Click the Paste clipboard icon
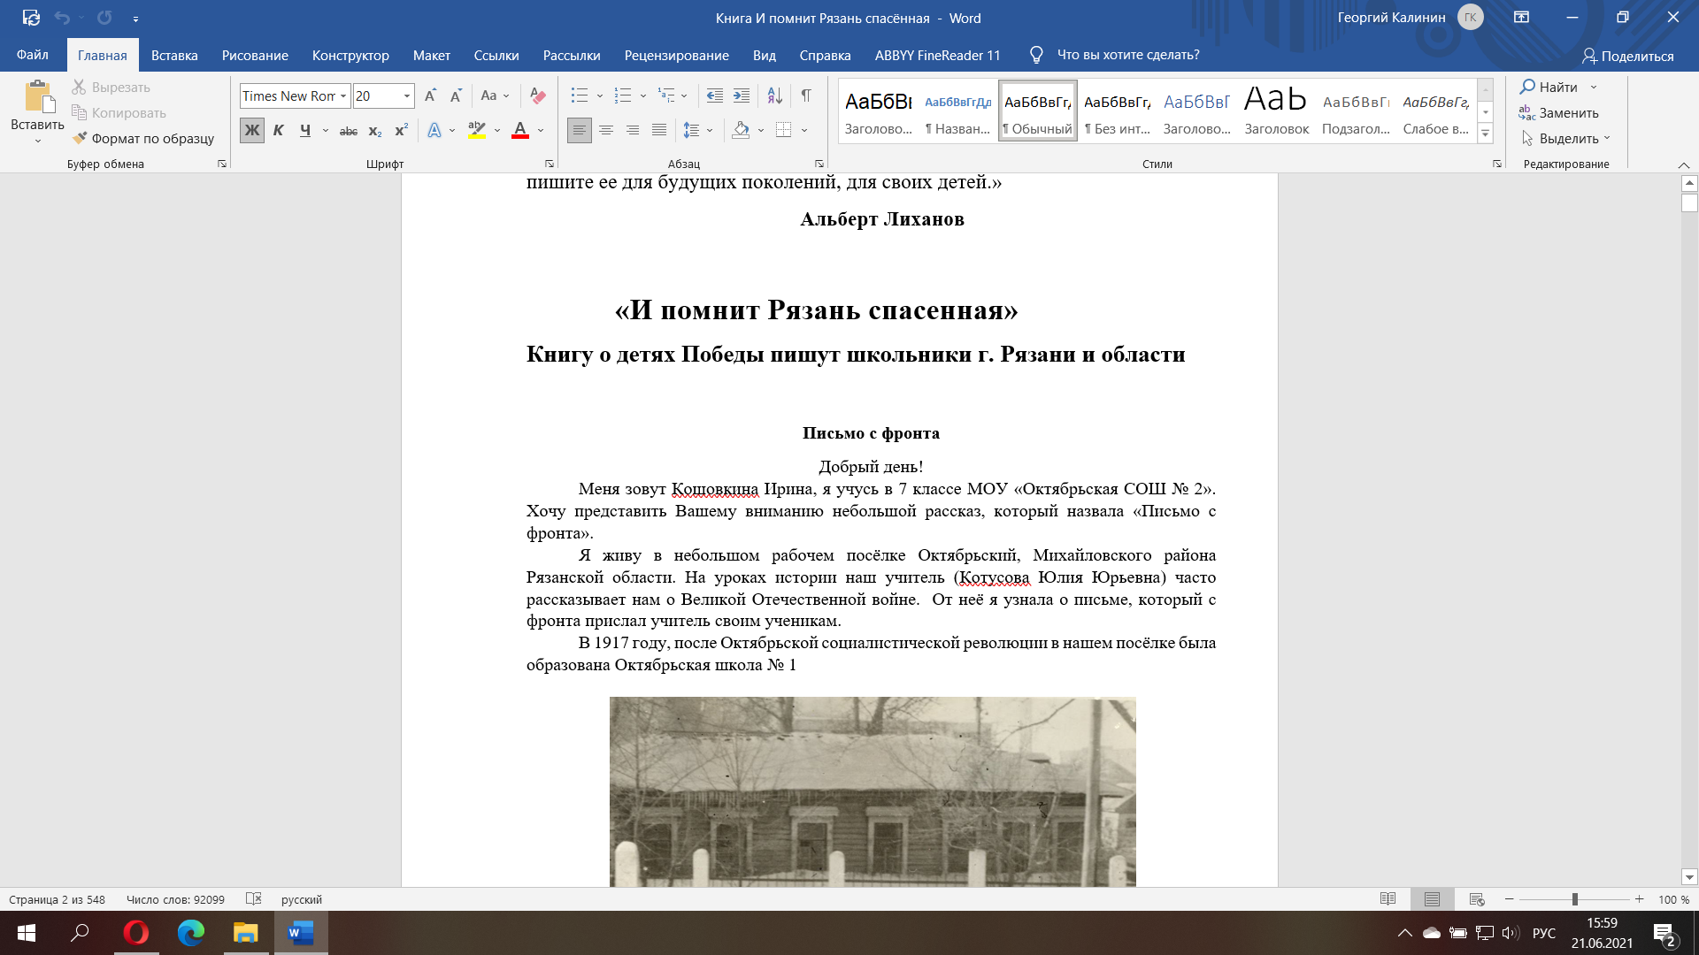This screenshot has width=1699, height=955. click(x=37, y=97)
